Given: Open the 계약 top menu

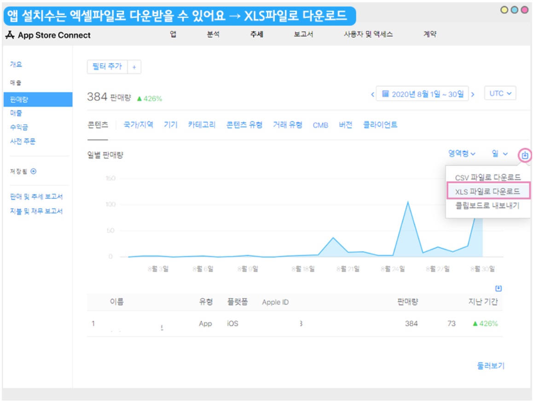Looking at the screenshot, I should [x=429, y=34].
